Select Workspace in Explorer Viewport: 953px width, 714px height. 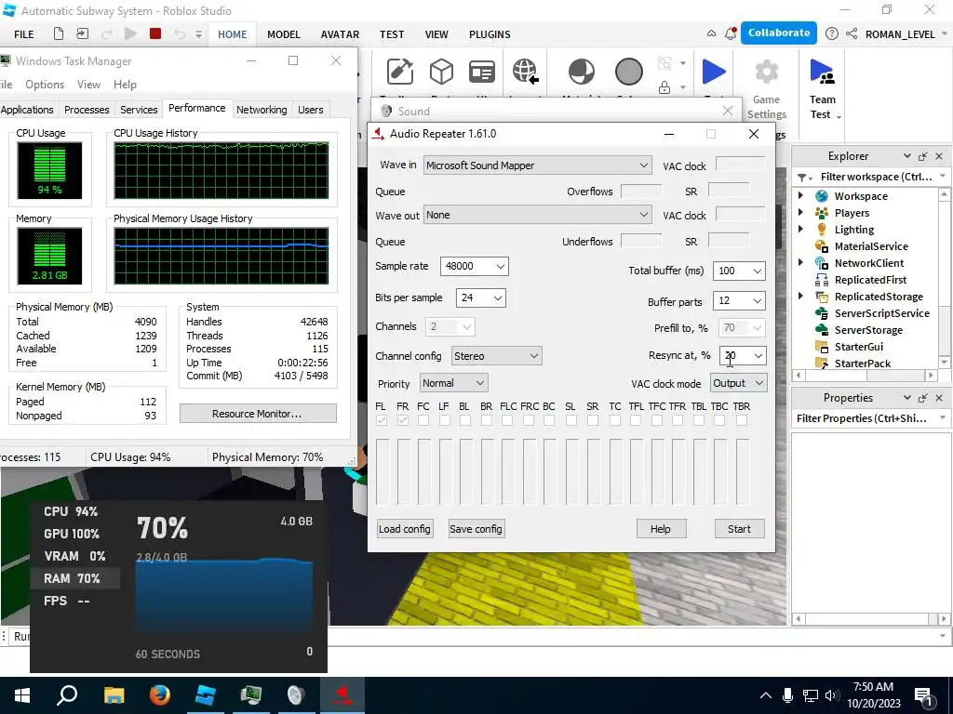point(861,196)
